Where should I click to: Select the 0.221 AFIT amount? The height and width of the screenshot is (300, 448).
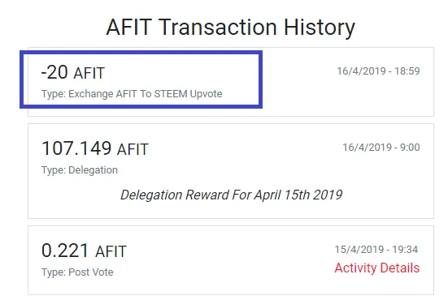pyautogui.click(x=84, y=251)
